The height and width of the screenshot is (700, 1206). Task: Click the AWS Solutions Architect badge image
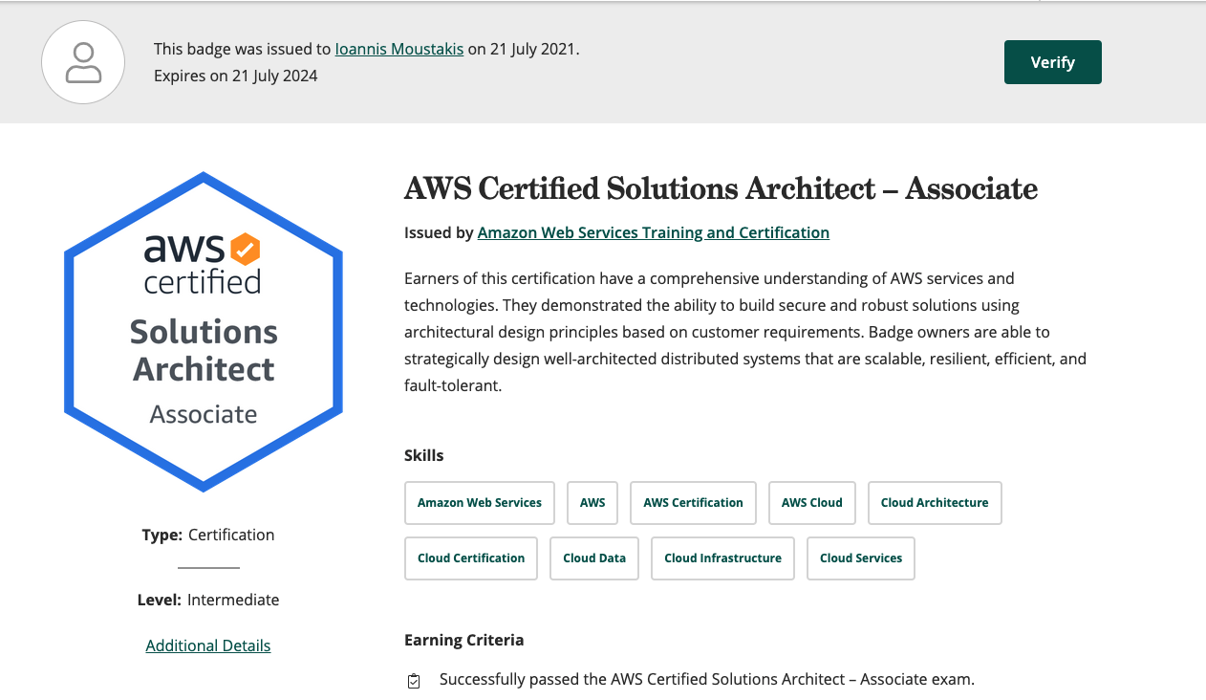[204, 332]
